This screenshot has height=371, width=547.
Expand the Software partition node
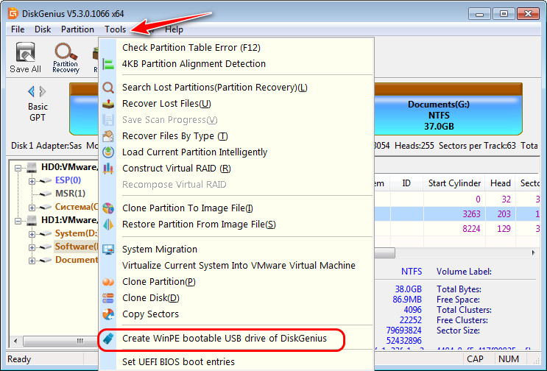pyautogui.click(x=32, y=247)
